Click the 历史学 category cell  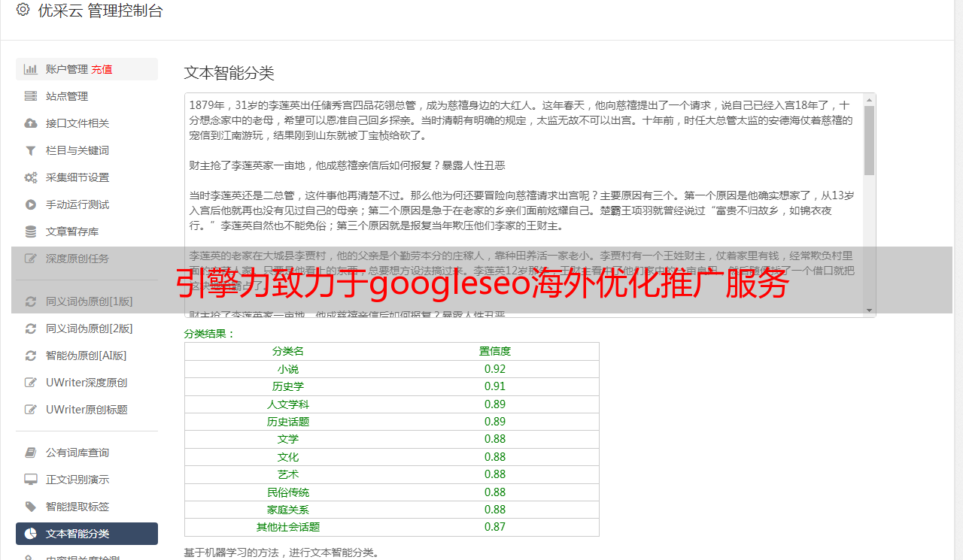(x=288, y=386)
